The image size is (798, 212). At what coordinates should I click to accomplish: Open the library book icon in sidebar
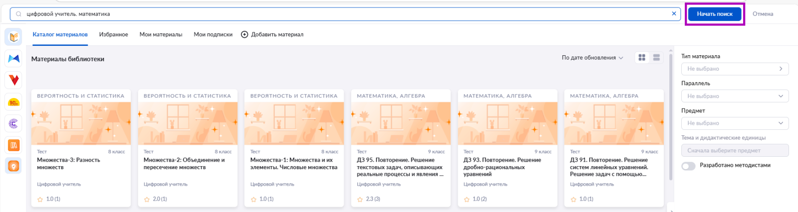click(13, 37)
